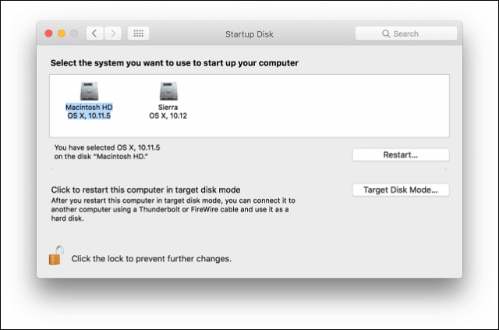Viewport: 499px width, 330px height.
Task: Choose the Macintosh HD label text
Action: [89, 108]
